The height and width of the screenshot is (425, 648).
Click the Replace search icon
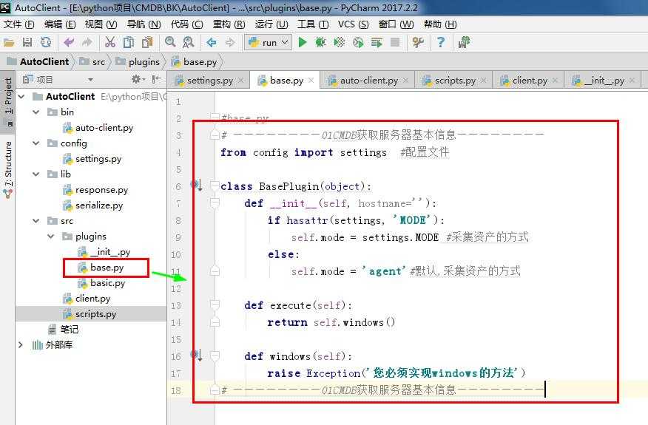tap(189, 42)
